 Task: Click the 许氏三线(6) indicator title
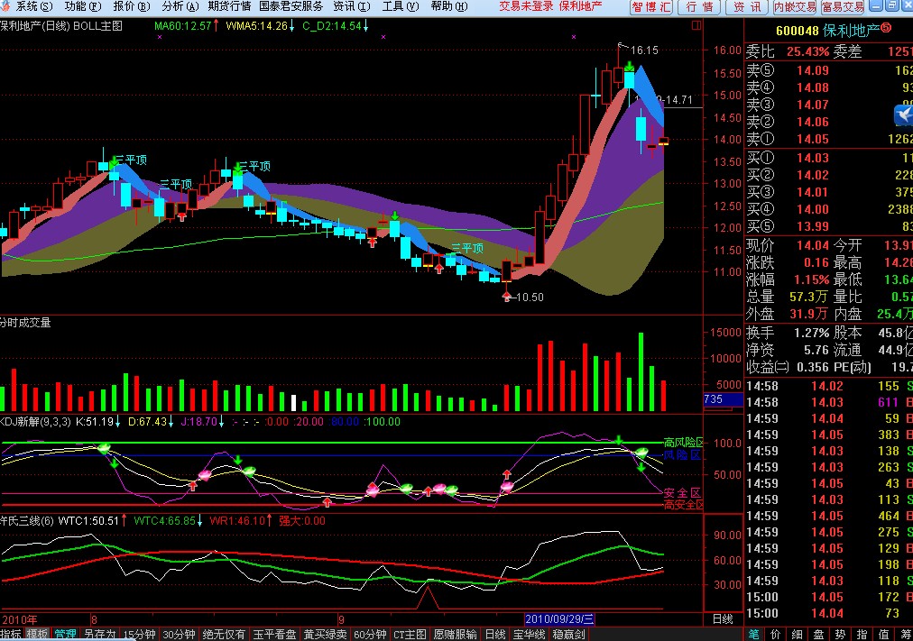[x=26, y=520]
